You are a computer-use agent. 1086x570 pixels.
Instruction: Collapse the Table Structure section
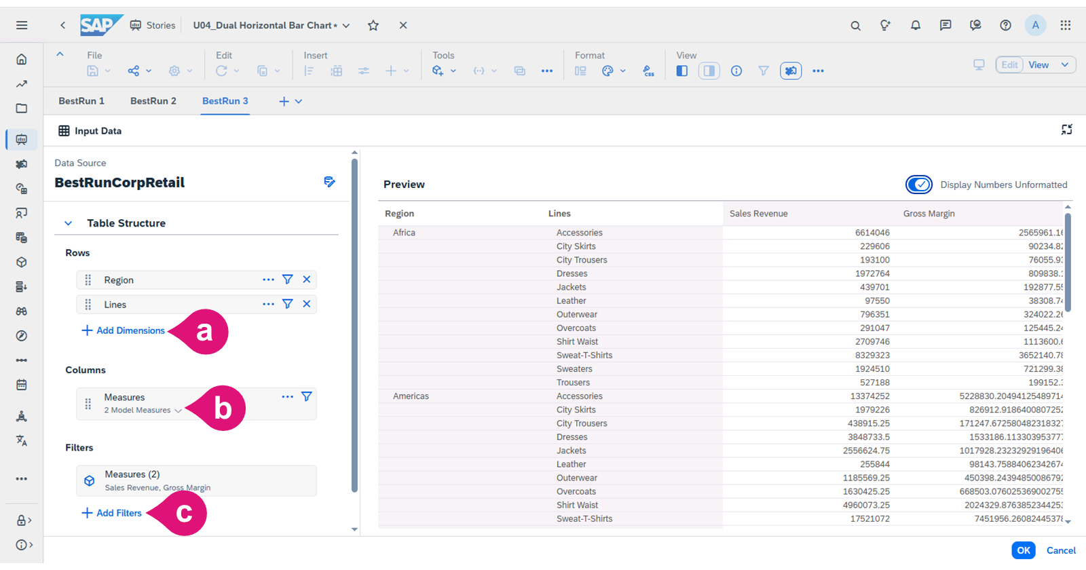tap(69, 223)
